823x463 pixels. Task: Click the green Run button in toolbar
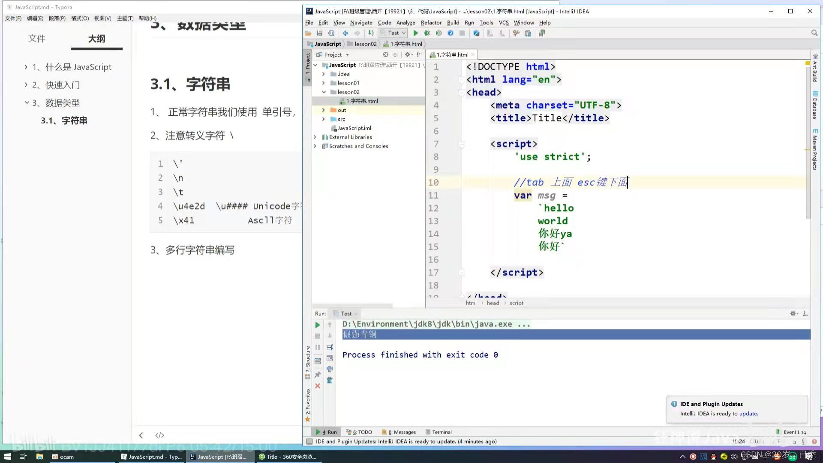point(415,33)
